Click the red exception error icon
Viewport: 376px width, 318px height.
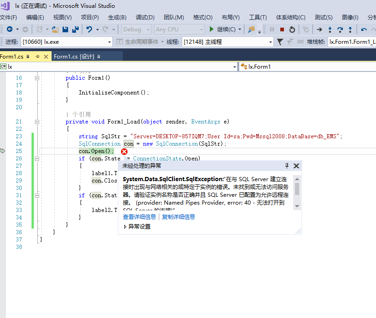[124, 152]
